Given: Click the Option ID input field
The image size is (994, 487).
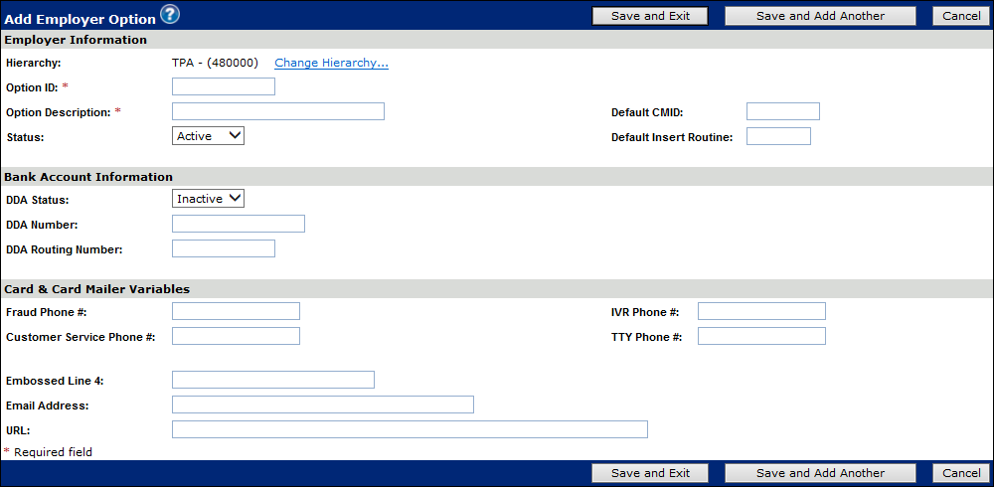Looking at the screenshot, I should 223,86.
